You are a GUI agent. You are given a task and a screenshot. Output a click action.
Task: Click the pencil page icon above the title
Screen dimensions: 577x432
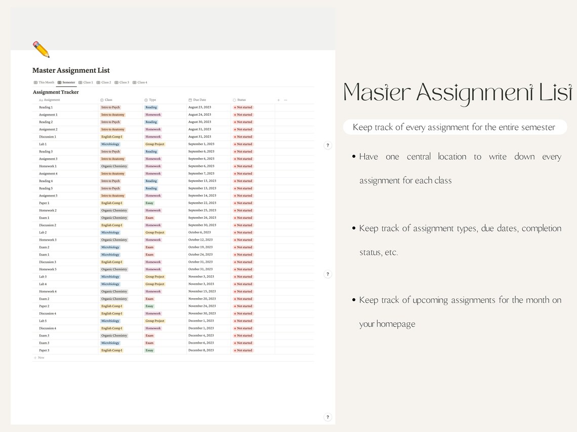pos(40,49)
